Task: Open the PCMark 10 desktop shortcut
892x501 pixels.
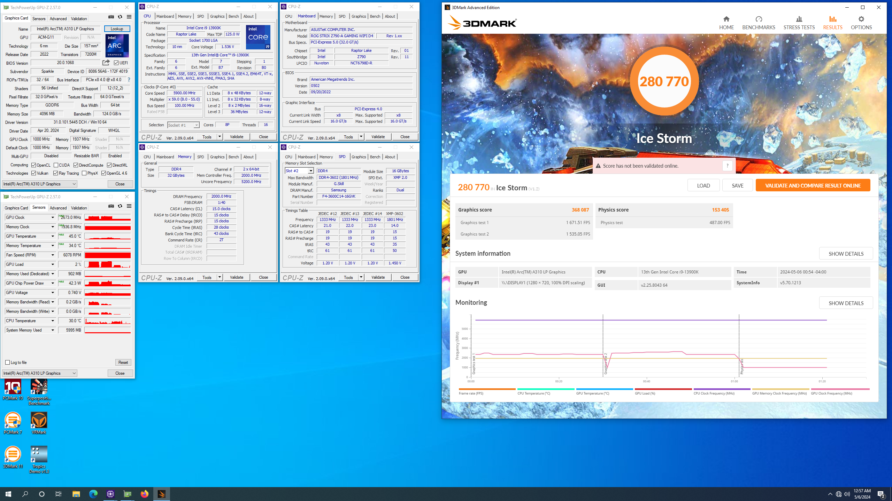Action: tap(13, 390)
